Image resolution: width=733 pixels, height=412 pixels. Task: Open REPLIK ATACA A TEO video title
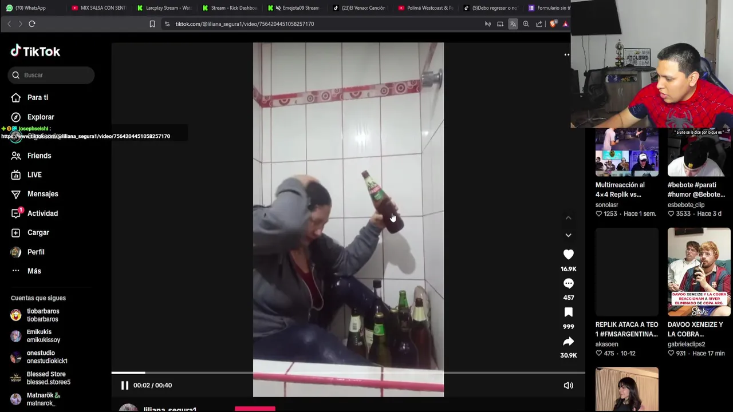pos(626,329)
